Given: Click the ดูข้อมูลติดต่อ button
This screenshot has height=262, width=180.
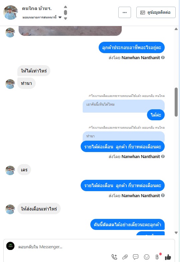Looking at the screenshot, I should pyautogui.click(x=156, y=12).
